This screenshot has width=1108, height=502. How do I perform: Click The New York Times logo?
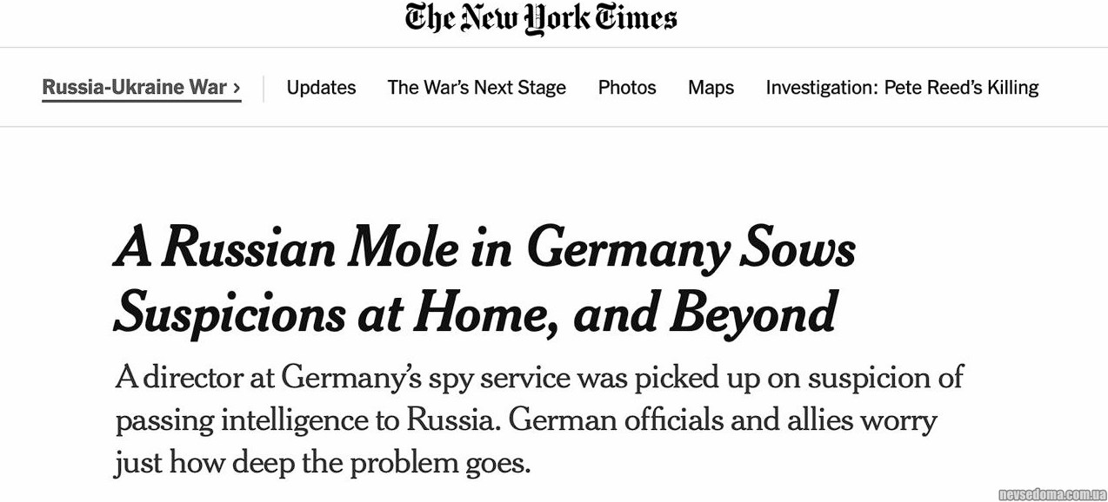(540, 19)
